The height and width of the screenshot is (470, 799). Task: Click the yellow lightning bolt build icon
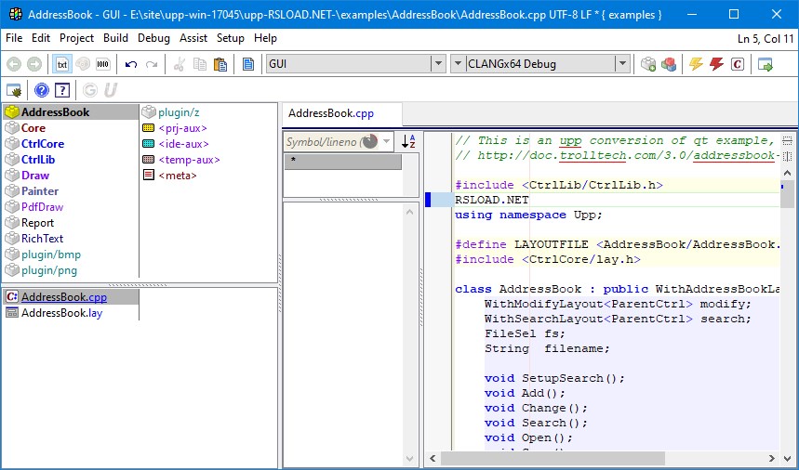[x=695, y=64]
